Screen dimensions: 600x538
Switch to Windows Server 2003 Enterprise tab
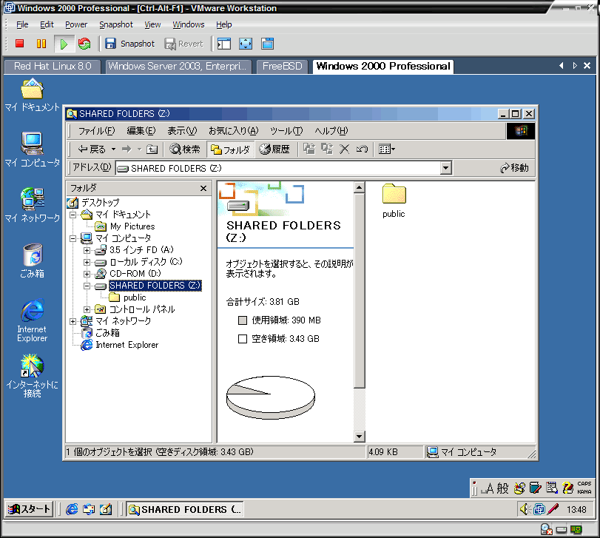(177, 66)
